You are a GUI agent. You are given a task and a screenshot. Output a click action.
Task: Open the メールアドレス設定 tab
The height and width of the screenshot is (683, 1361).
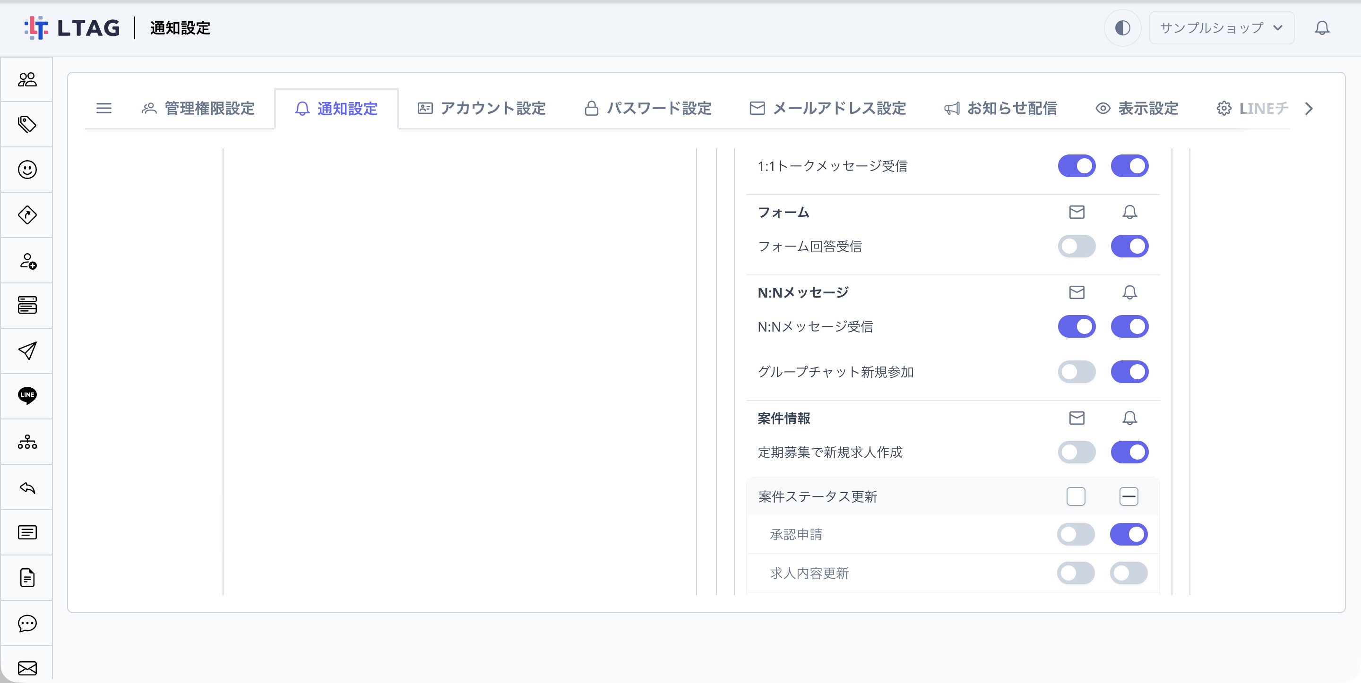pos(827,108)
